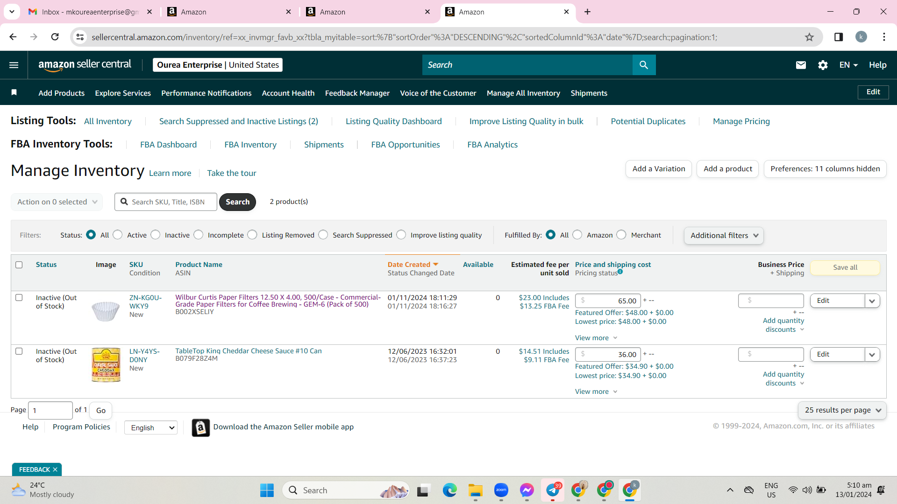Go back using the browser back arrow
The width and height of the screenshot is (897, 504).
(x=13, y=37)
